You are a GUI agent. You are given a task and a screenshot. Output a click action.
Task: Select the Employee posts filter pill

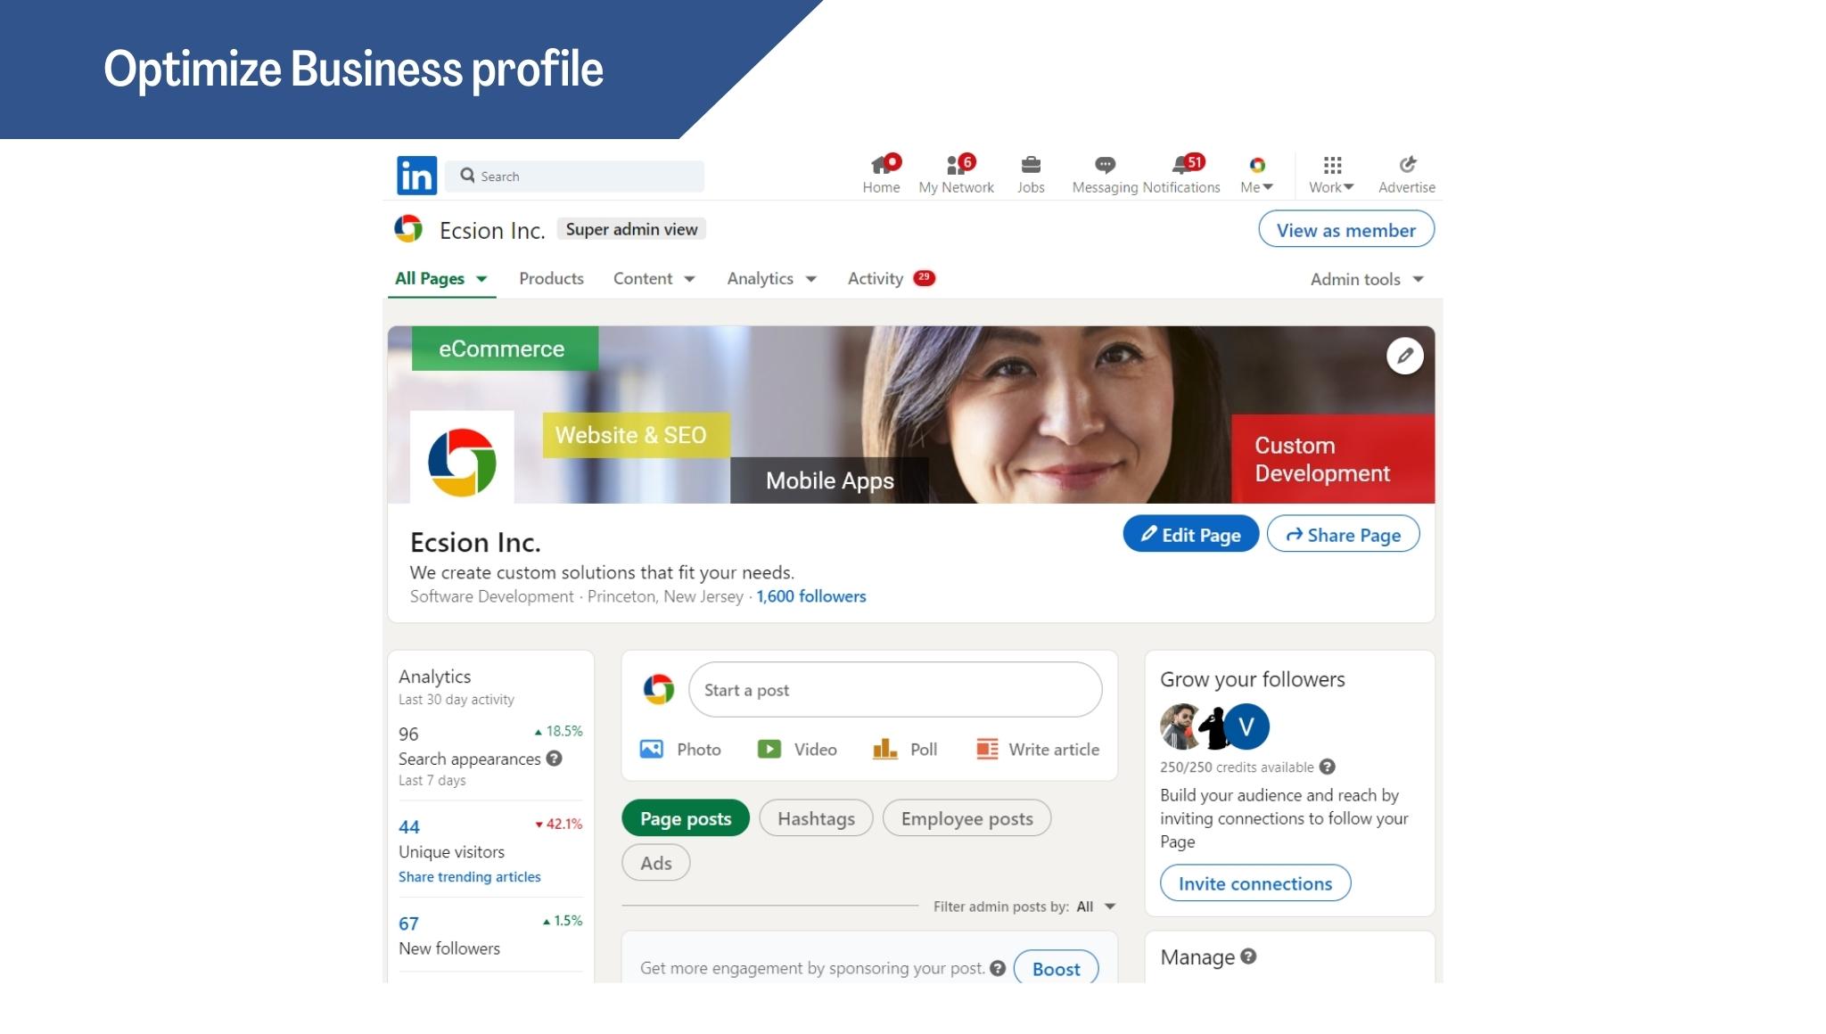point(966,818)
